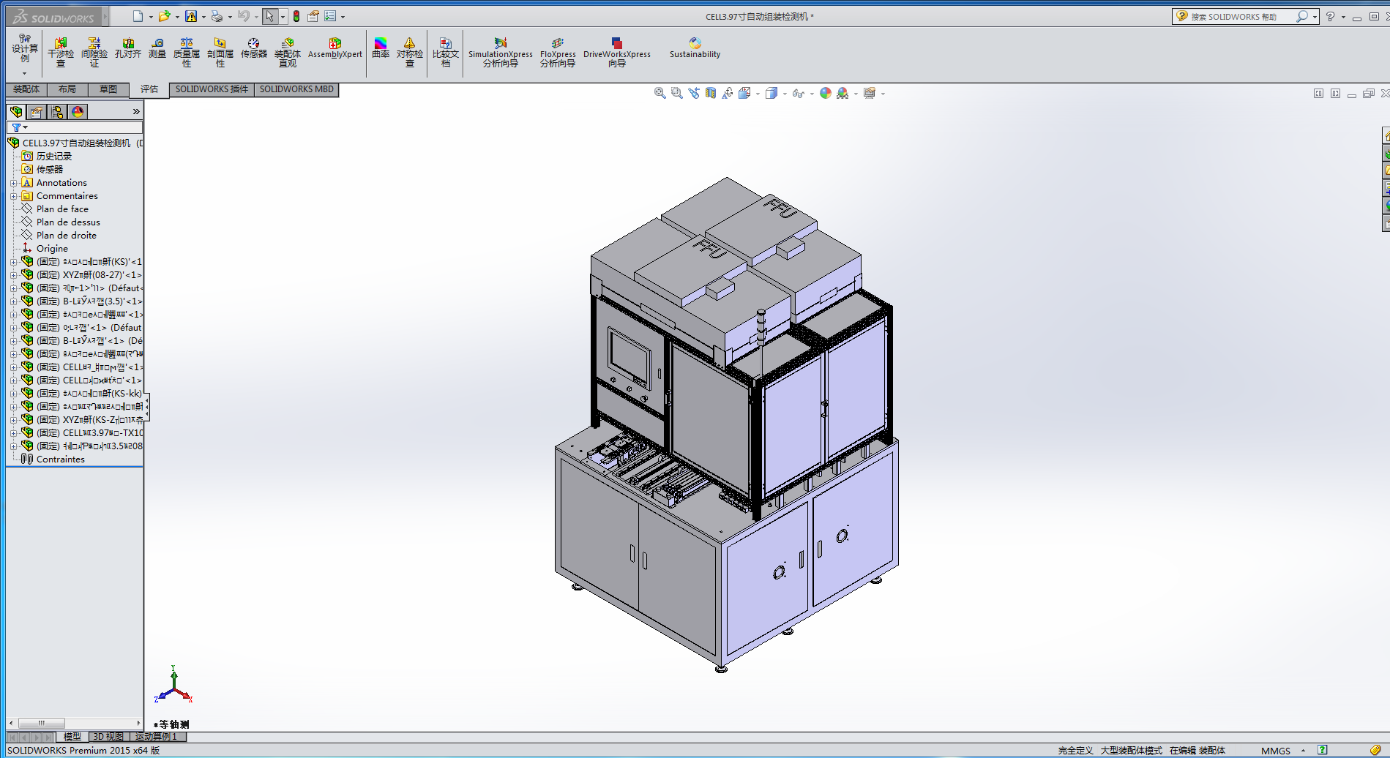Open the SOLIDWORKS 插件 add-ins tab
Viewport: 1390px width, 758px height.
212,89
